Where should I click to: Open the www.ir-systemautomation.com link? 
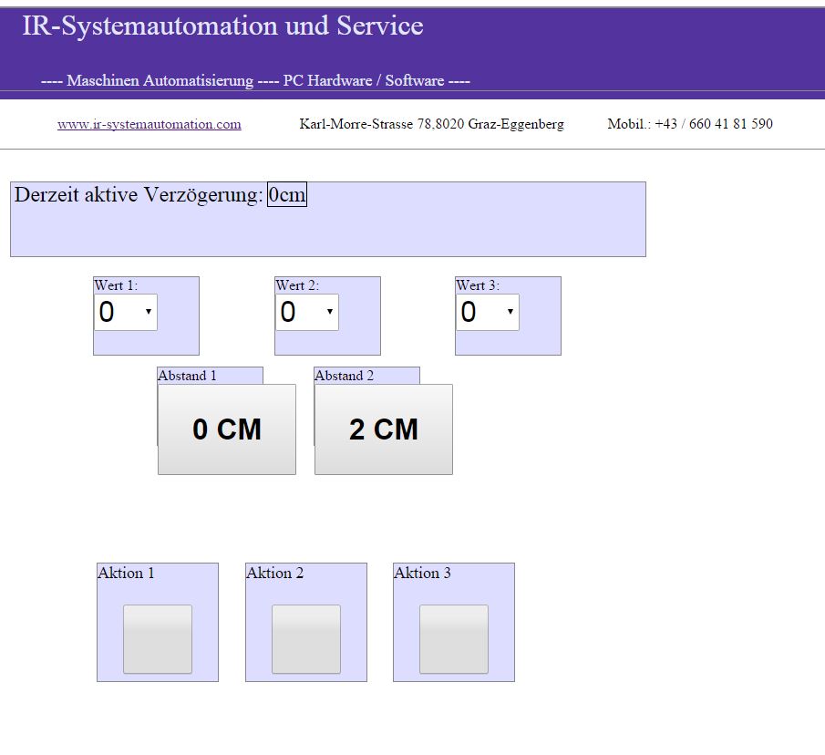coord(150,124)
